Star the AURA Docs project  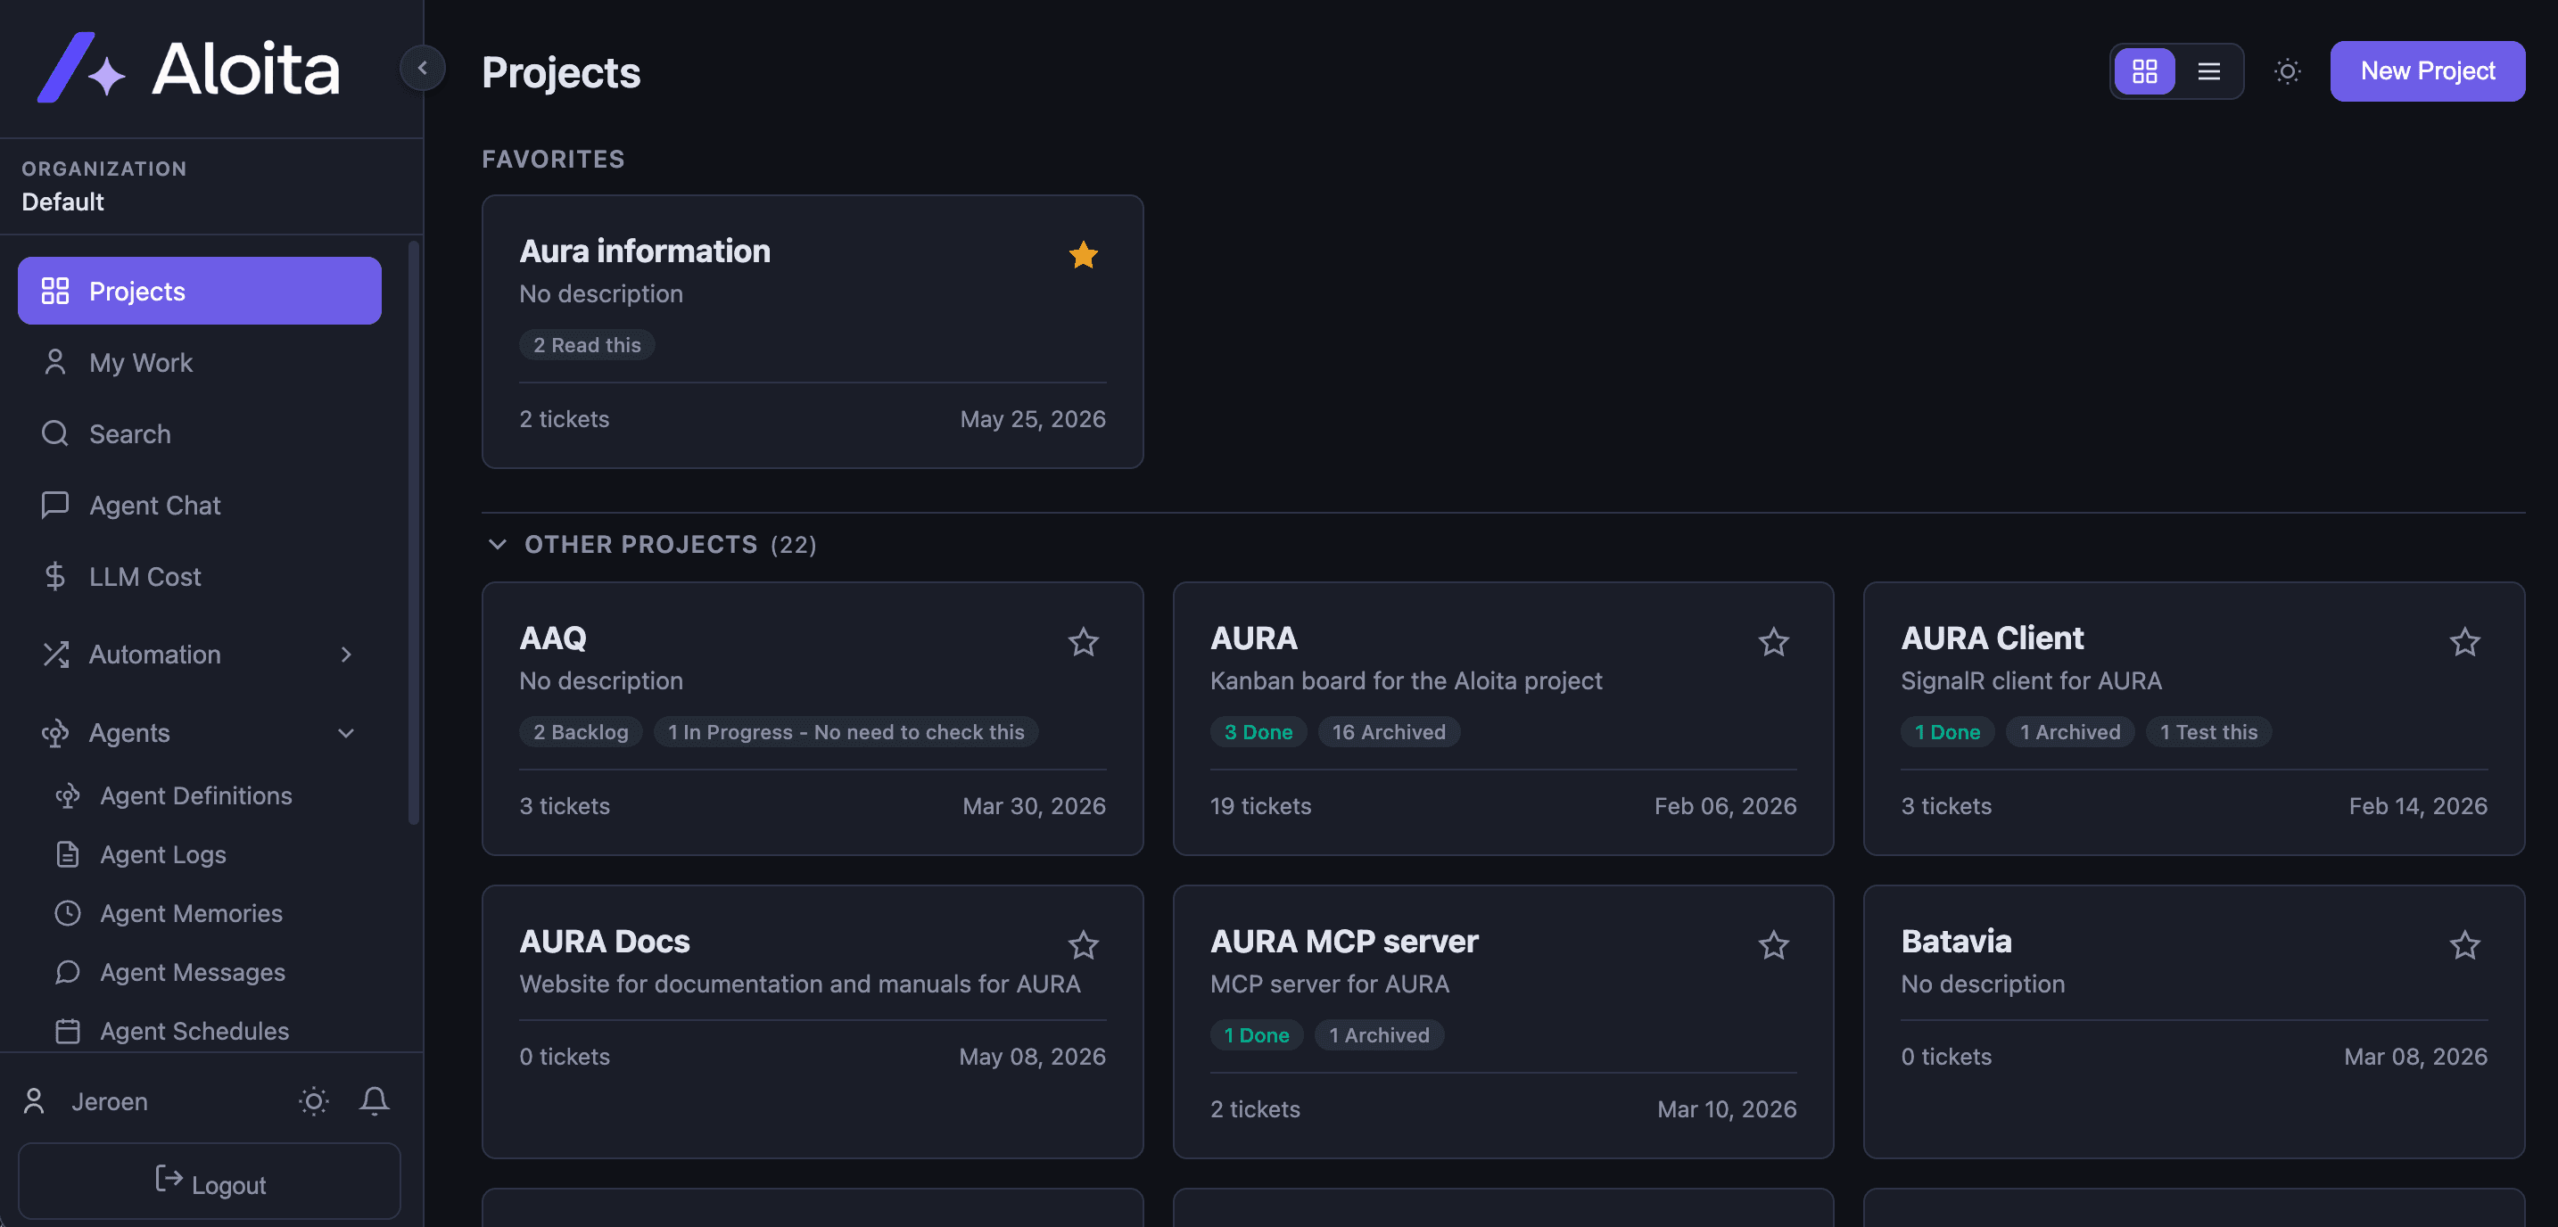pos(1083,945)
